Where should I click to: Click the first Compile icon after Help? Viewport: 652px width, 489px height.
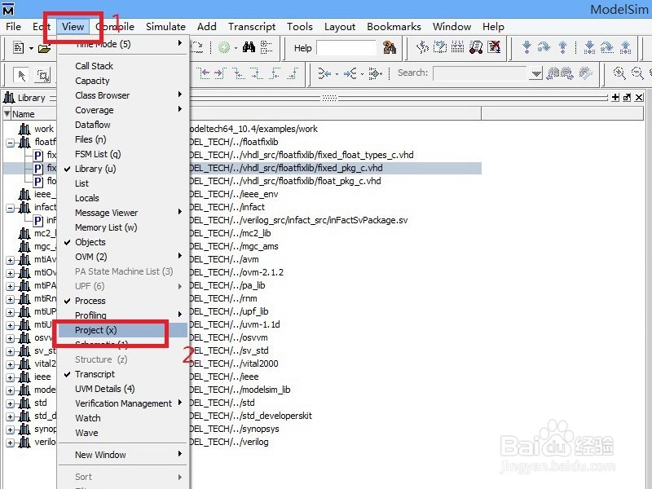coord(422,47)
